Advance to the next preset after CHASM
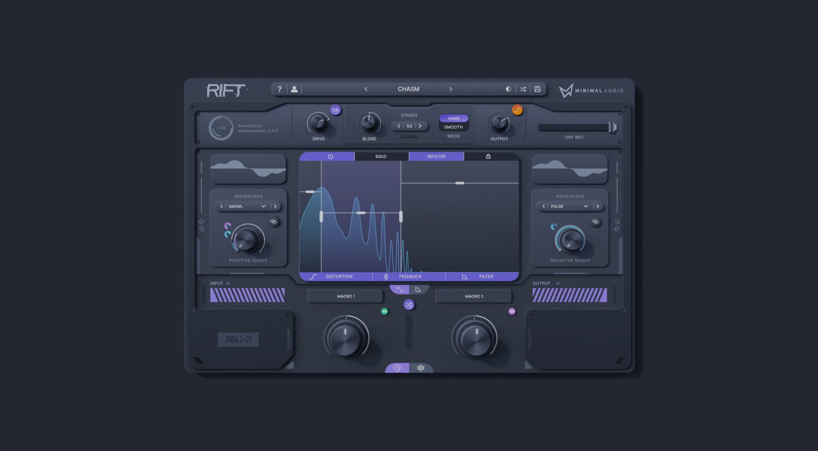This screenshot has height=451, width=818. pos(450,89)
